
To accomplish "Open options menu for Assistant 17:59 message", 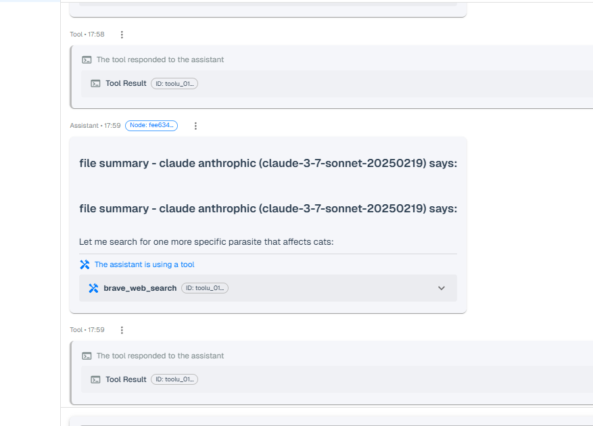I will (x=195, y=126).
